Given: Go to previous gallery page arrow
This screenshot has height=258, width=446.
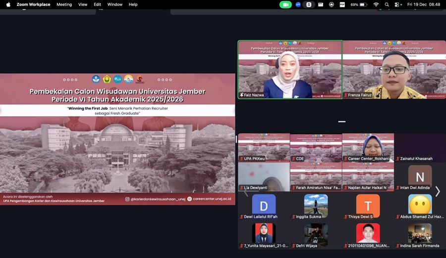Looking at the screenshot, I should click(x=245, y=191).
